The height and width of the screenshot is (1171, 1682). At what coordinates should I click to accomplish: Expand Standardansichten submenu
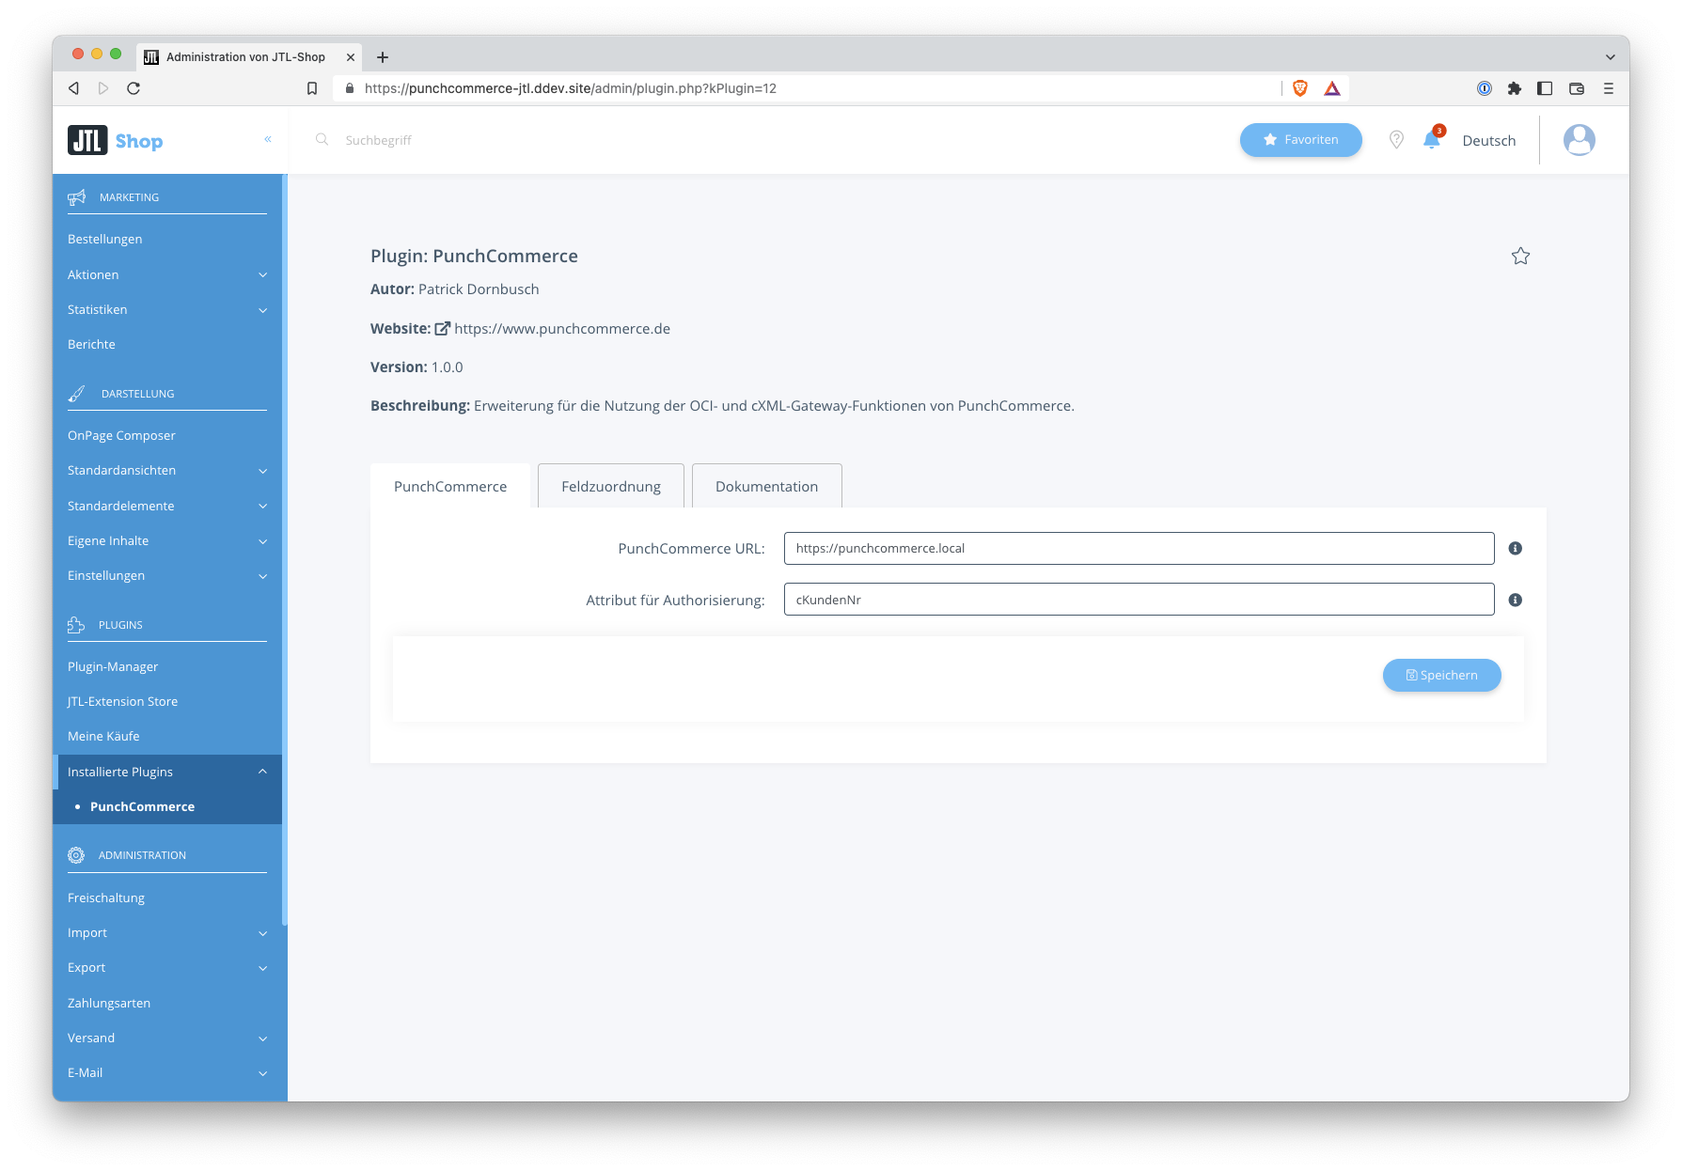pos(167,470)
